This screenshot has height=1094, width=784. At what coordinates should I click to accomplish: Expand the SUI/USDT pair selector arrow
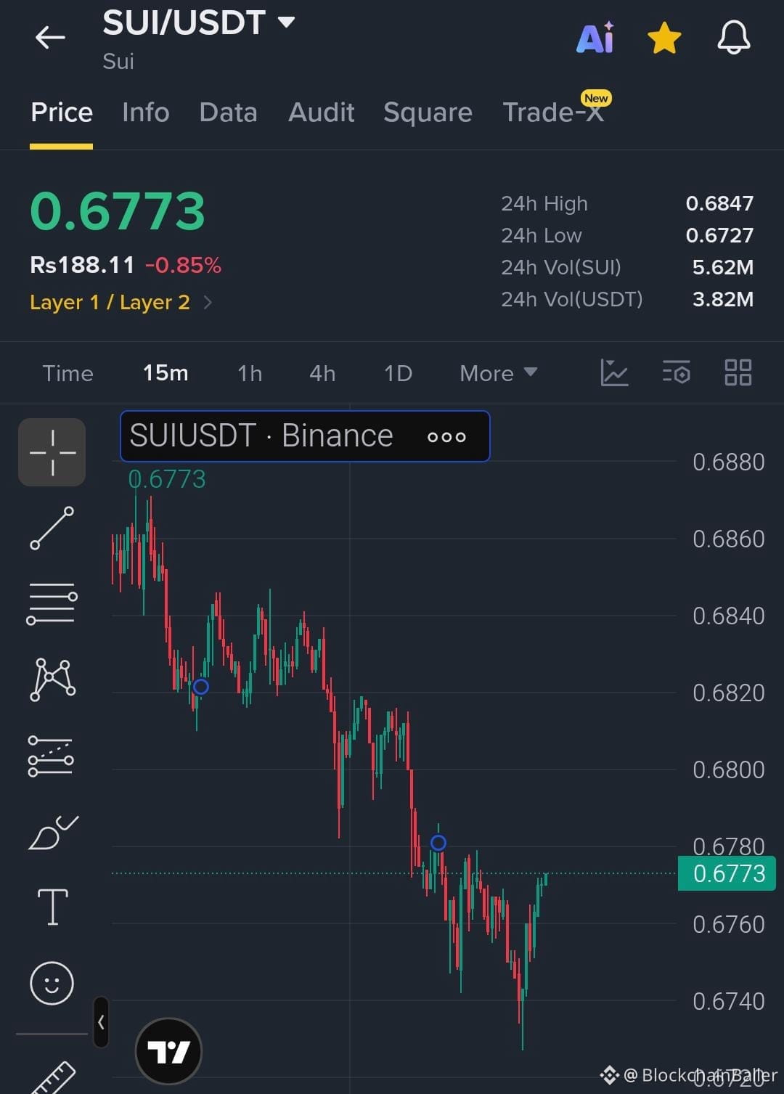[x=287, y=23]
